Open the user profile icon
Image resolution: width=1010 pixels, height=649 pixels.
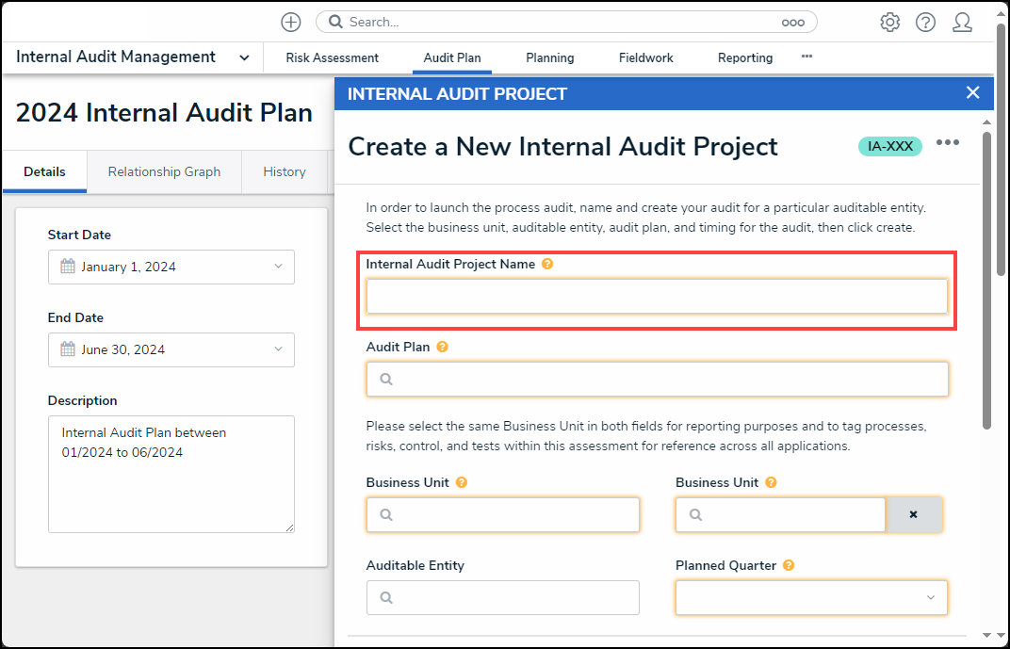point(962,23)
